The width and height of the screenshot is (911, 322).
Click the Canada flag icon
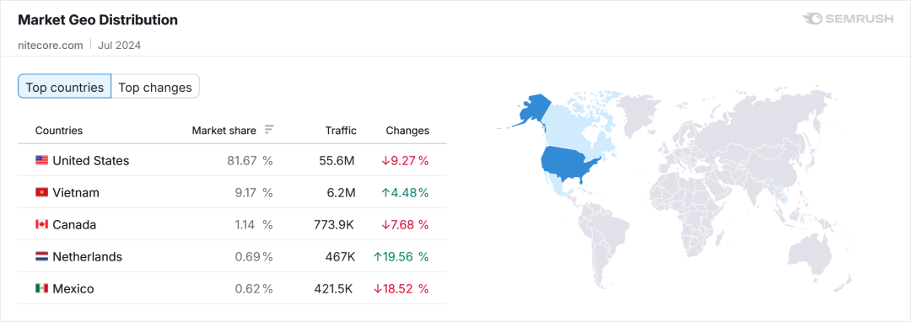[41, 224]
